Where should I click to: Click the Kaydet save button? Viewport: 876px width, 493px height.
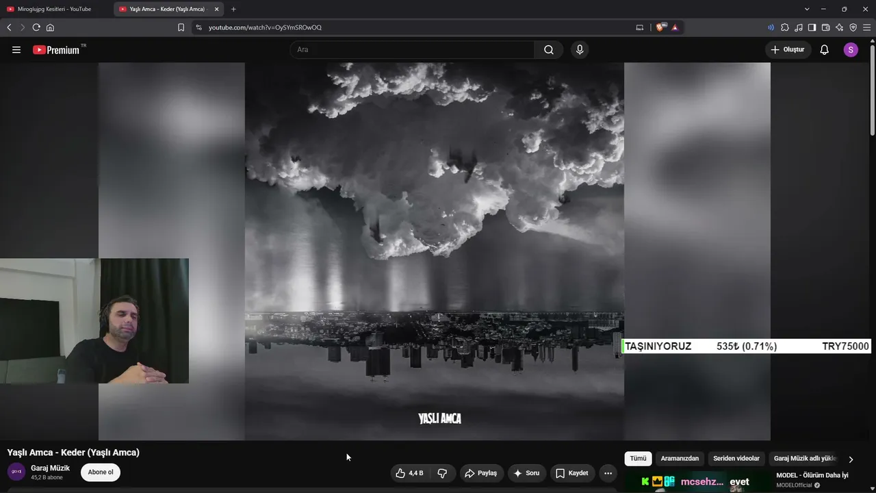coord(572,473)
